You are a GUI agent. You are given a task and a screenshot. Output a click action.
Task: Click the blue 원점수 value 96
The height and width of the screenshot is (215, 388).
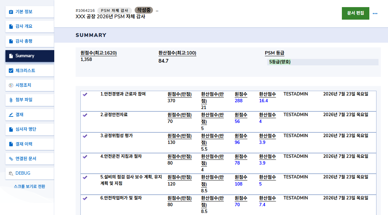[x=237, y=143]
